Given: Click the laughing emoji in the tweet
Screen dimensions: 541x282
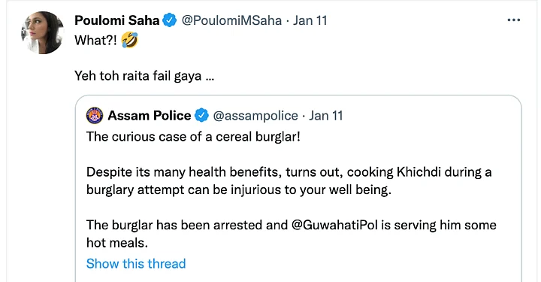Looking at the screenshot, I should (129, 41).
